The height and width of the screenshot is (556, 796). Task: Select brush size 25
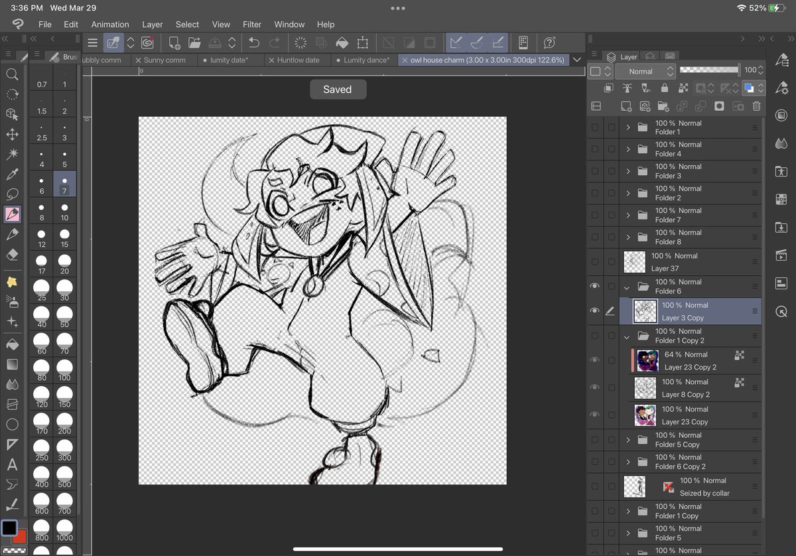(42, 291)
